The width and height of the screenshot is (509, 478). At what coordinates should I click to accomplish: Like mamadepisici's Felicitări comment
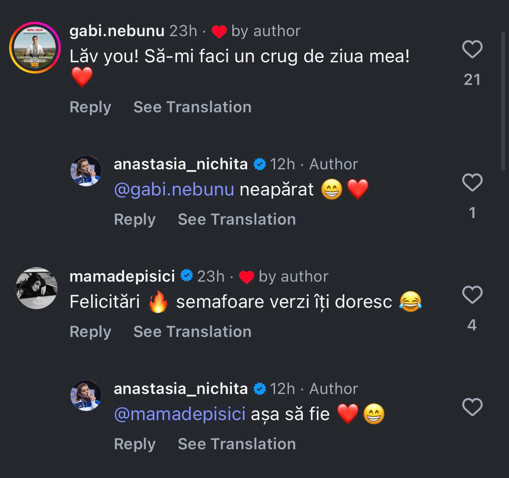[x=472, y=295]
